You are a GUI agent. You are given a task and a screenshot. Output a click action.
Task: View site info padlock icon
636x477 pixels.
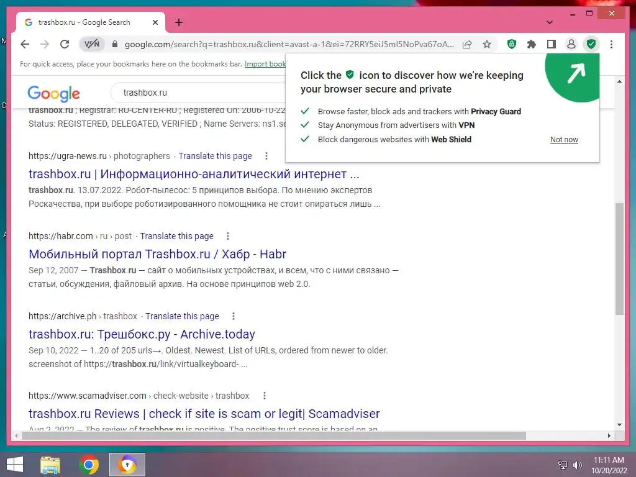coord(115,44)
